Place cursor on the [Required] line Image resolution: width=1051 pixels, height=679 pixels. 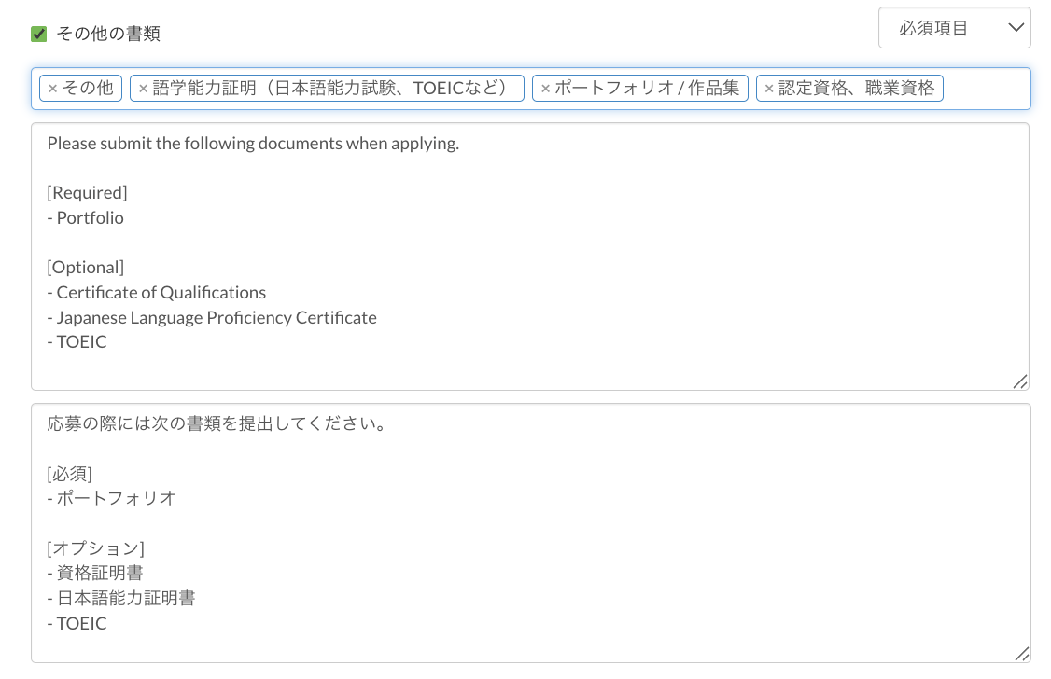click(87, 193)
